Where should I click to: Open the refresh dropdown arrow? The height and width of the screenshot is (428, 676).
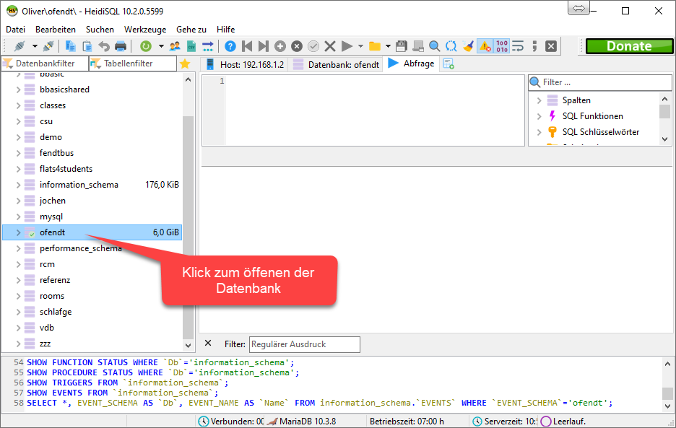(x=161, y=46)
